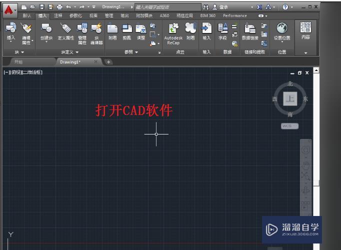
Task: Switch to the 默认 ribbon tab
Action: [x=27, y=15]
